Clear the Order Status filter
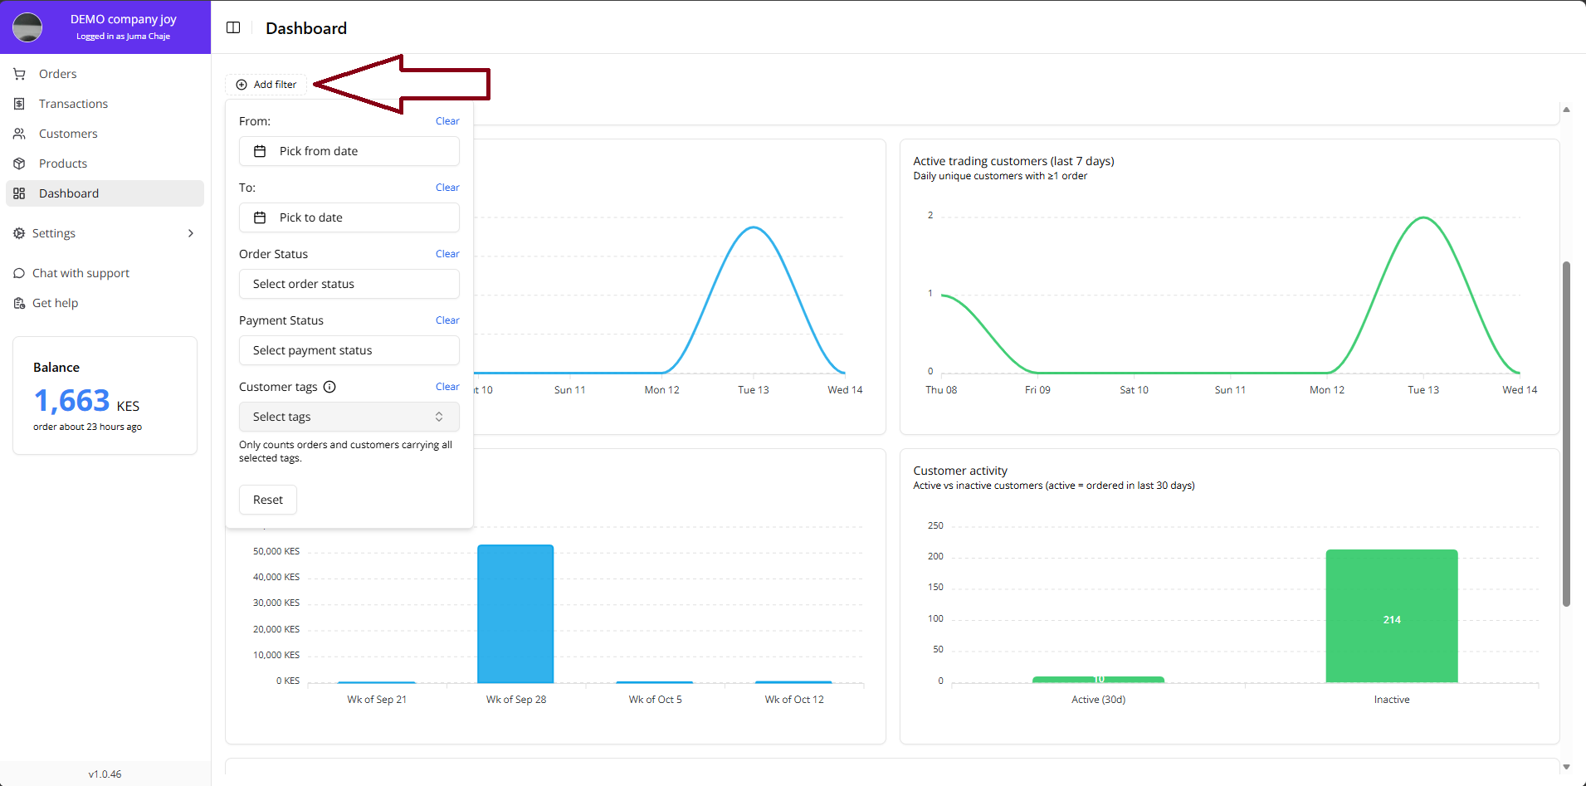The image size is (1586, 786). 447,254
